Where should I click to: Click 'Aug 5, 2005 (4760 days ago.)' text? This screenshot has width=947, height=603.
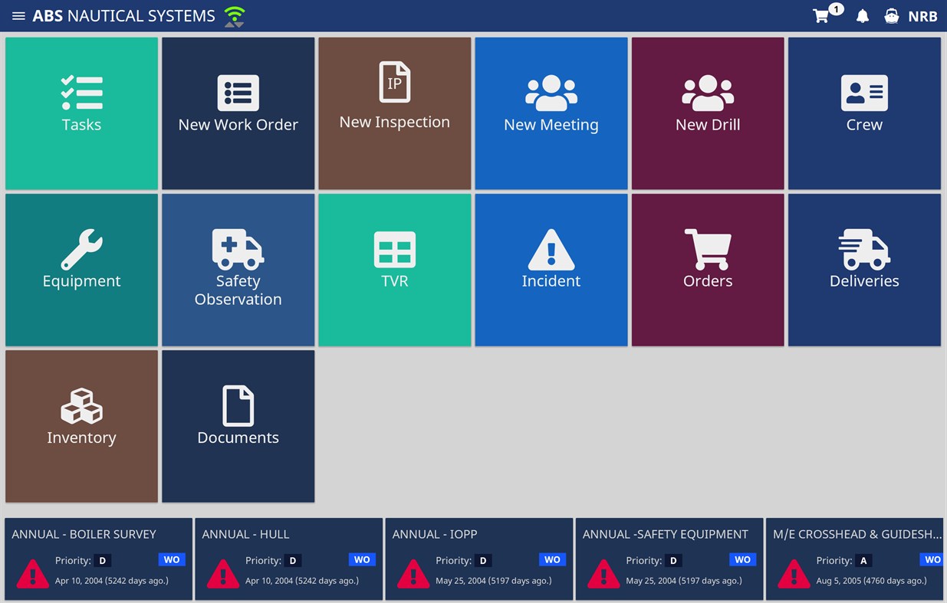point(871,581)
